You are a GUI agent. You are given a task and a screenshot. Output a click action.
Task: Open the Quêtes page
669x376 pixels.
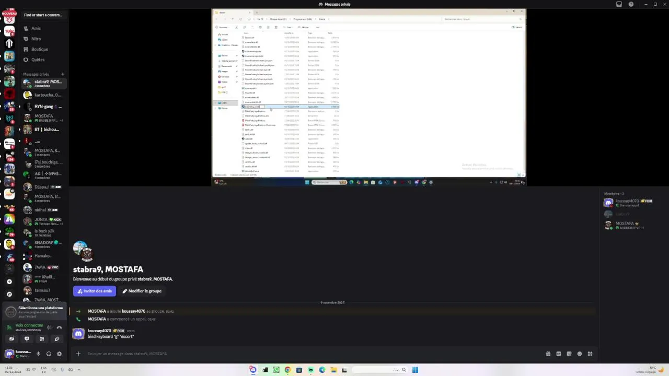pos(44,60)
